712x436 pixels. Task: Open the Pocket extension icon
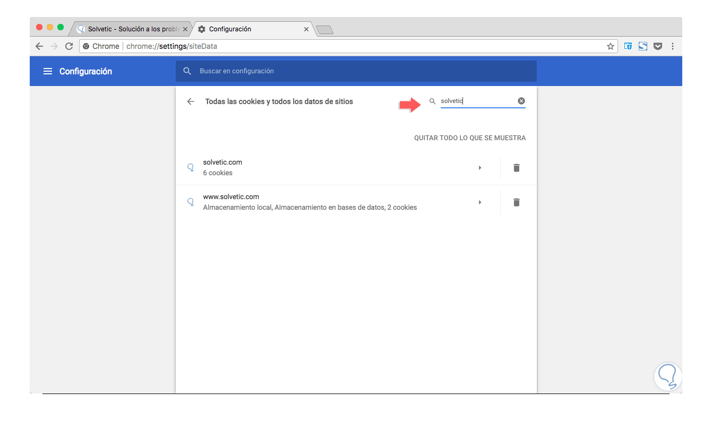click(x=658, y=46)
